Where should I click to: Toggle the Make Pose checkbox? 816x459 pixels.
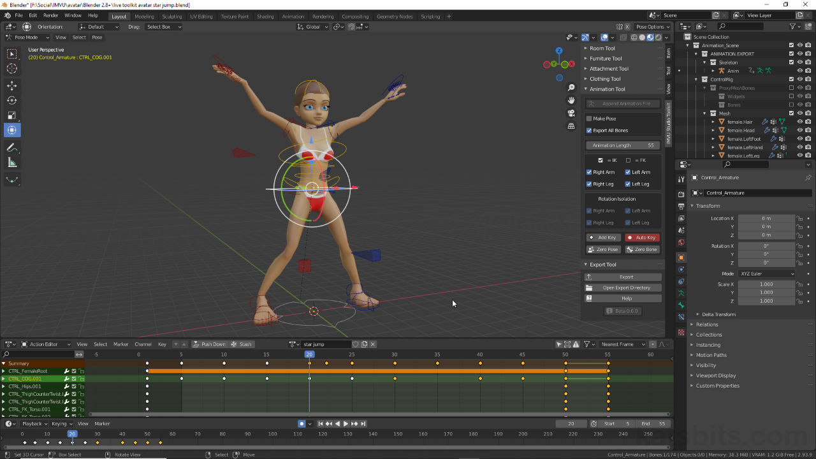(589, 119)
